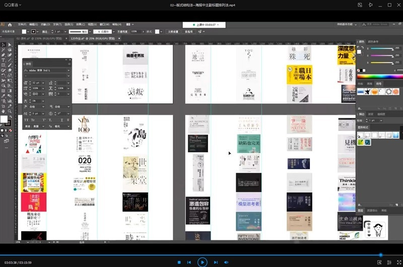
Task: Open the 文件(F) menu
Action: point(22,24)
